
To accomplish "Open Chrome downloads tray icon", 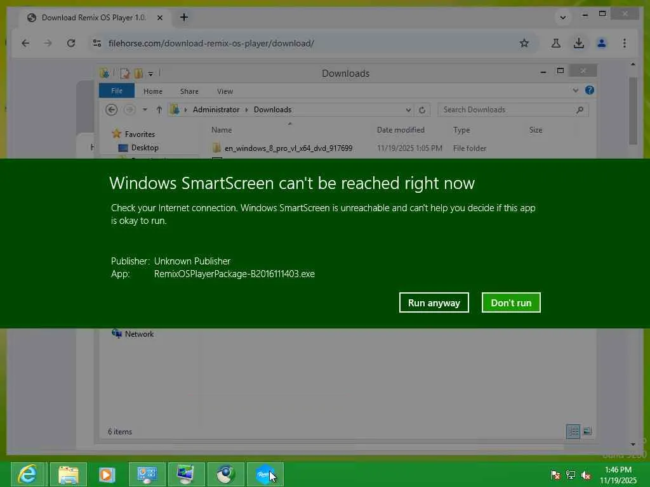I will click(x=579, y=43).
